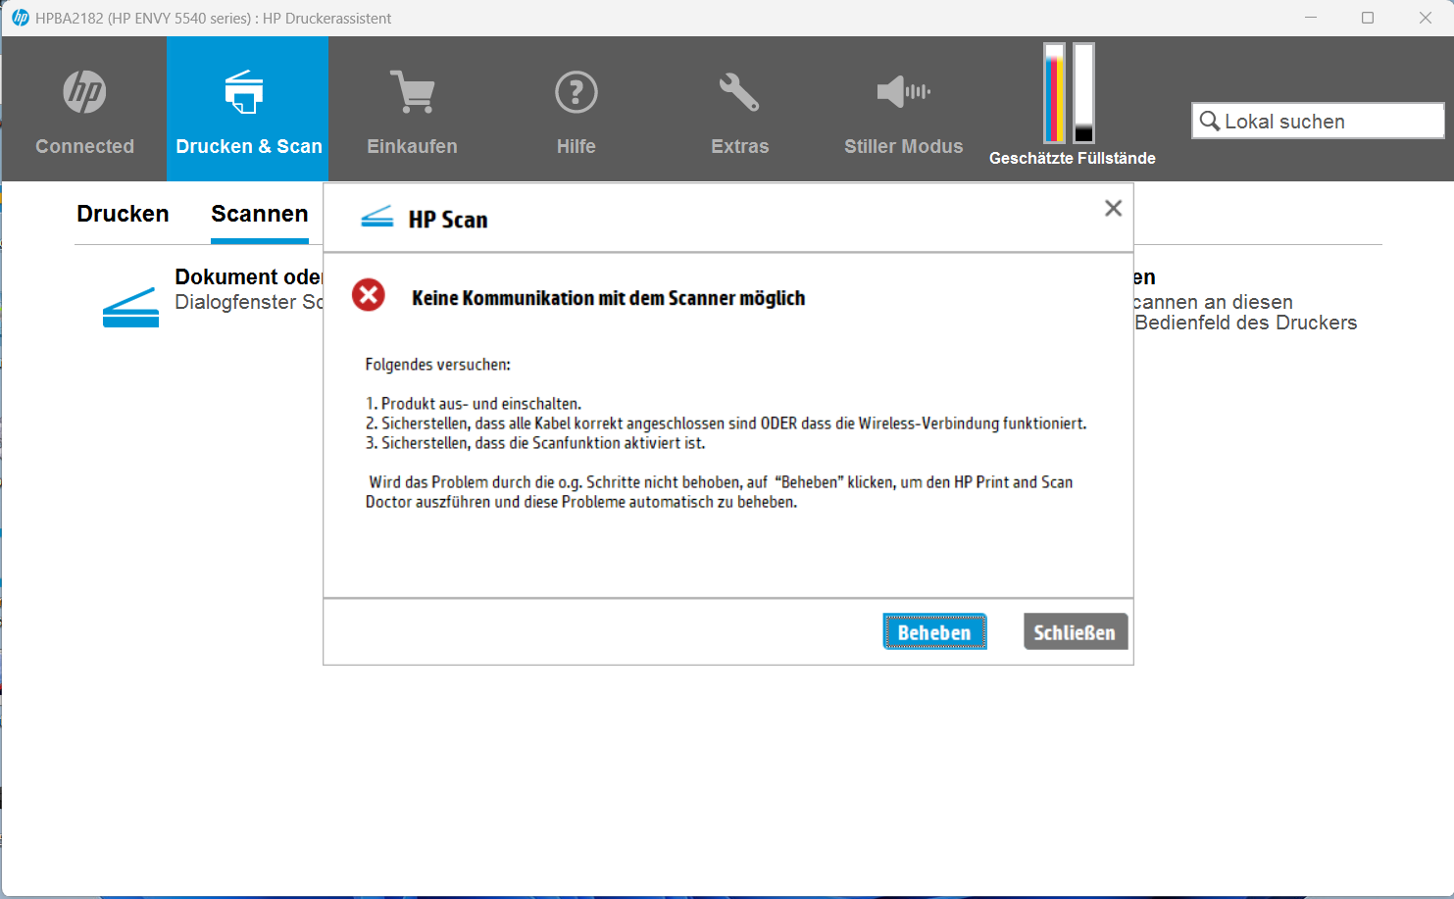Focus the Lokal suchen search field
Image resolution: width=1454 pixels, height=899 pixels.
(x=1318, y=121)
